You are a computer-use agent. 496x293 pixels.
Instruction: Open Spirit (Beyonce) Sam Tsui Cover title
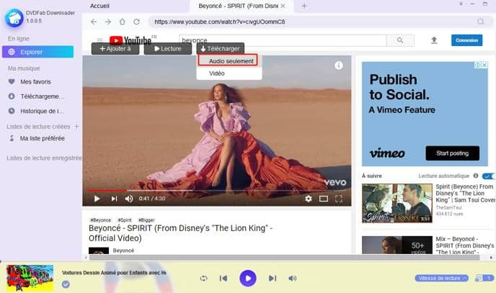(x=465, y=193)
